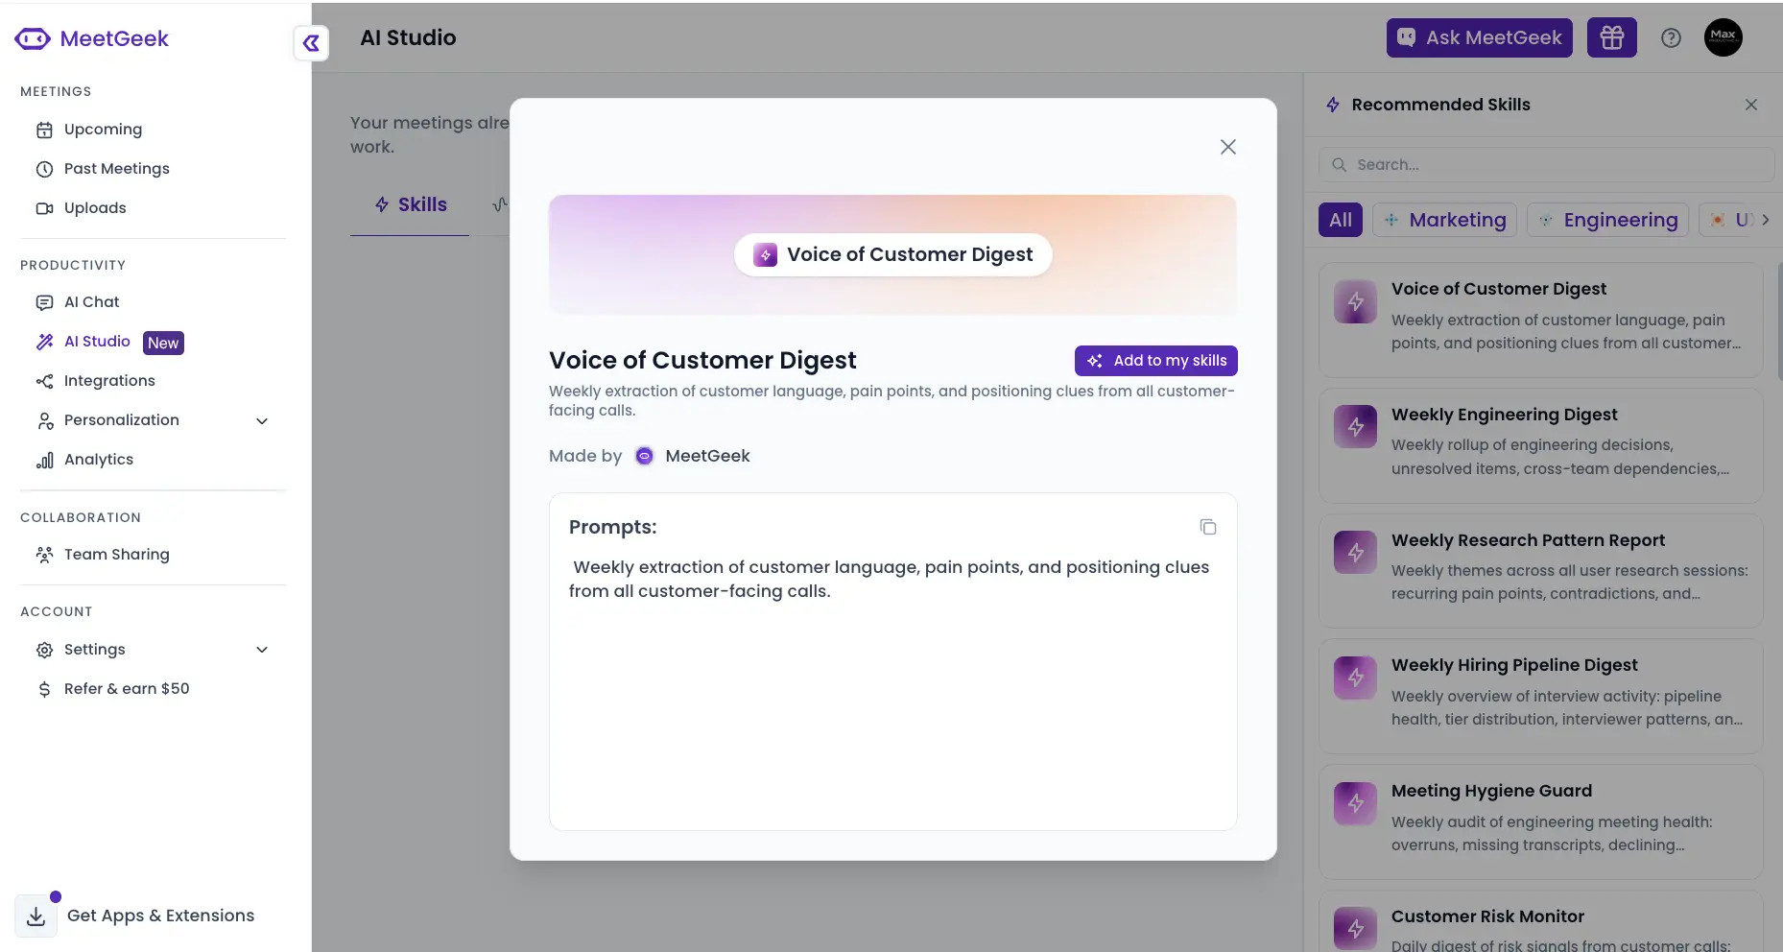Click the Weekly Hiring Pipeline Digest icon
The width and height of the screenshot is (1783, 952).
1355,678
